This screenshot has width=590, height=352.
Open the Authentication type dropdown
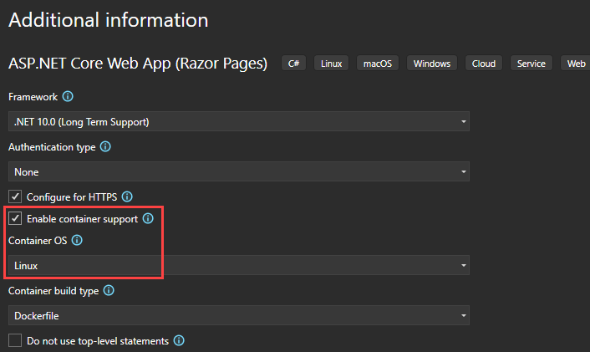239,171
